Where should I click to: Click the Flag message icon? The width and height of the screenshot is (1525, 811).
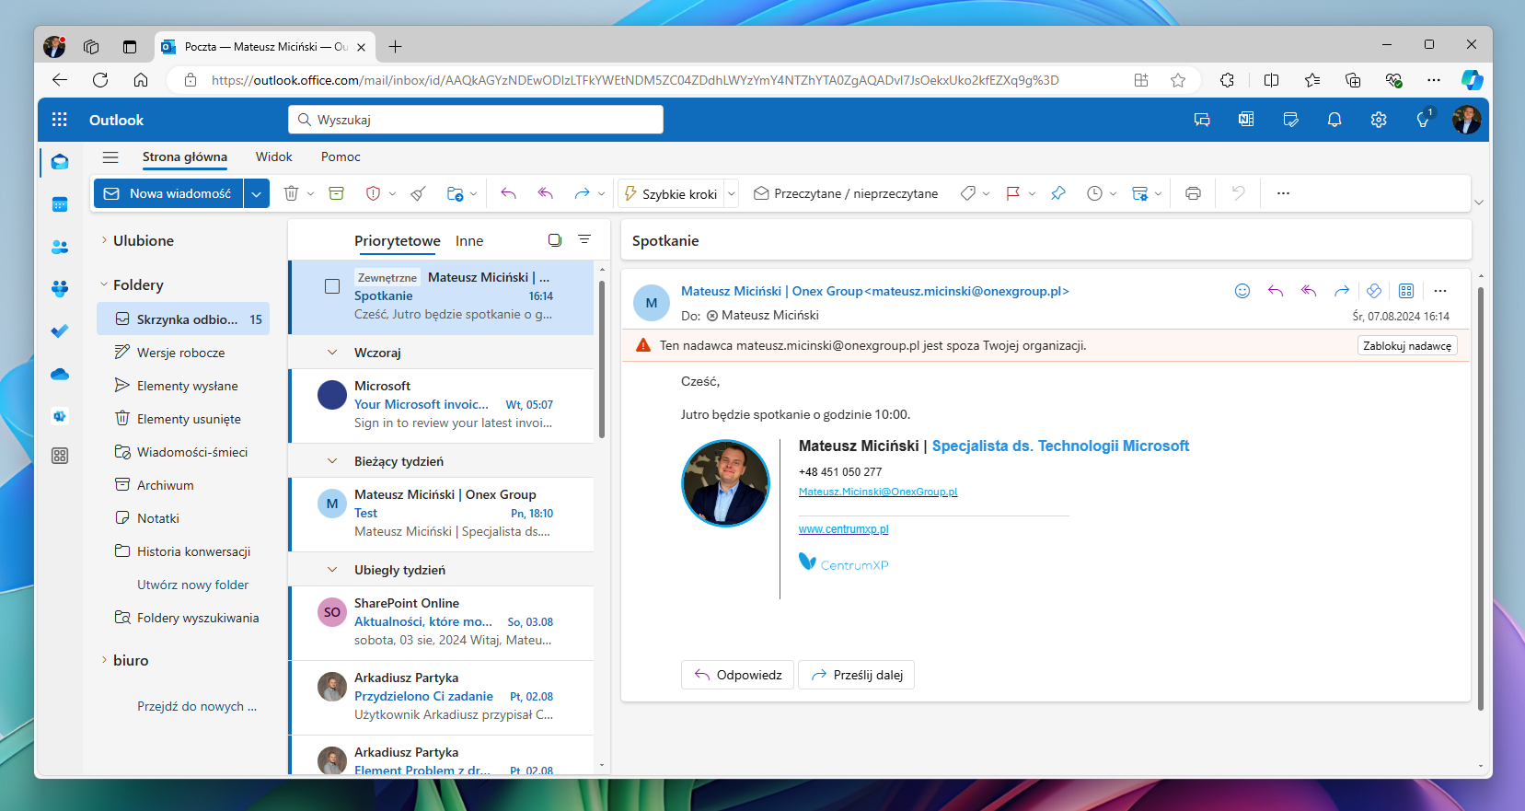[x=1012, y=193]
